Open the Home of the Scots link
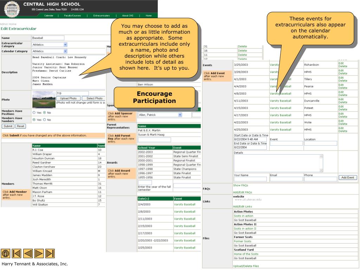 click(246, 254)
